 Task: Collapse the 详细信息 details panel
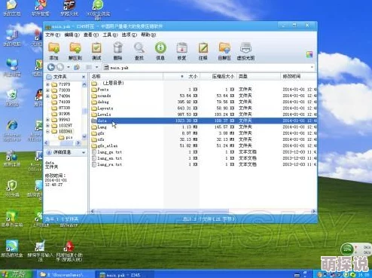click(84, 152)
